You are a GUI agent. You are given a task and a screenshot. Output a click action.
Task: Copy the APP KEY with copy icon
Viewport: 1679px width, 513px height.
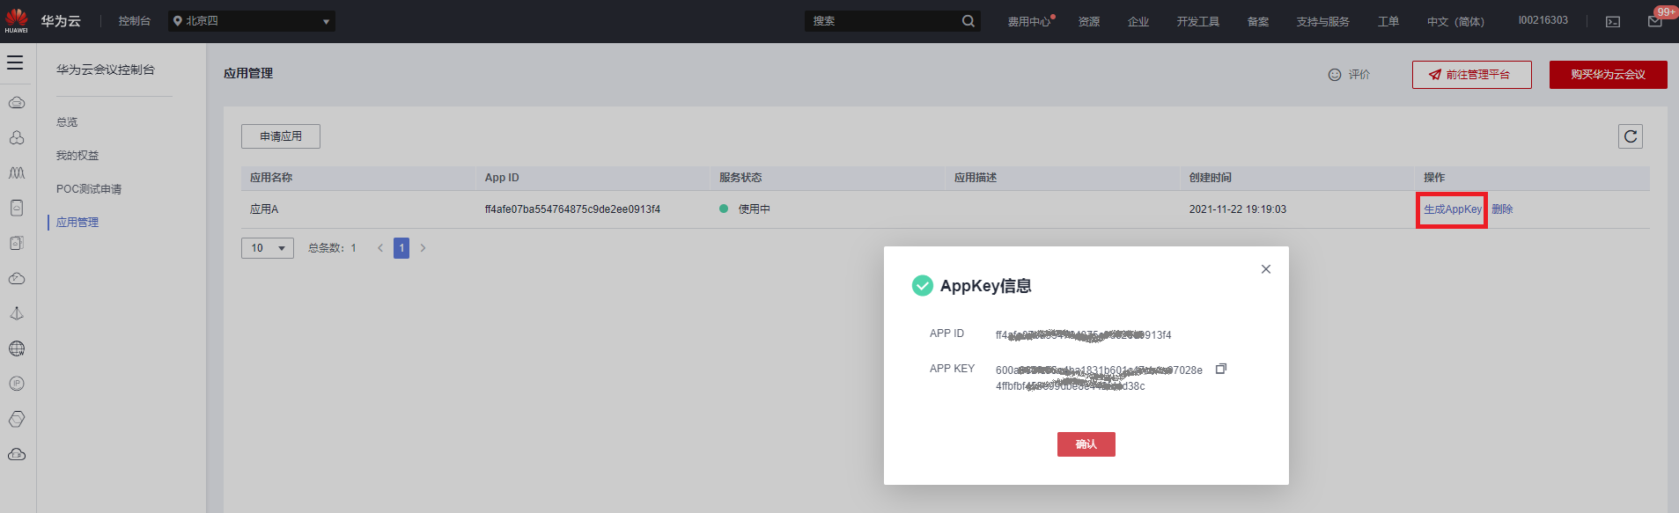pyautogui.click(x=1221, y=369)
